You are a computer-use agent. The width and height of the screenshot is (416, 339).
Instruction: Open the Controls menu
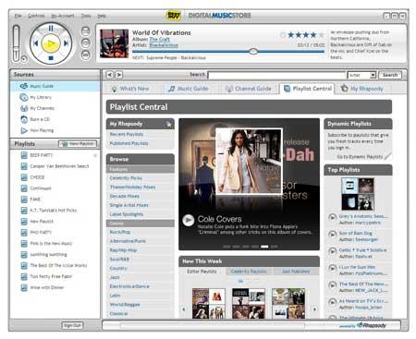pos(36,16)
